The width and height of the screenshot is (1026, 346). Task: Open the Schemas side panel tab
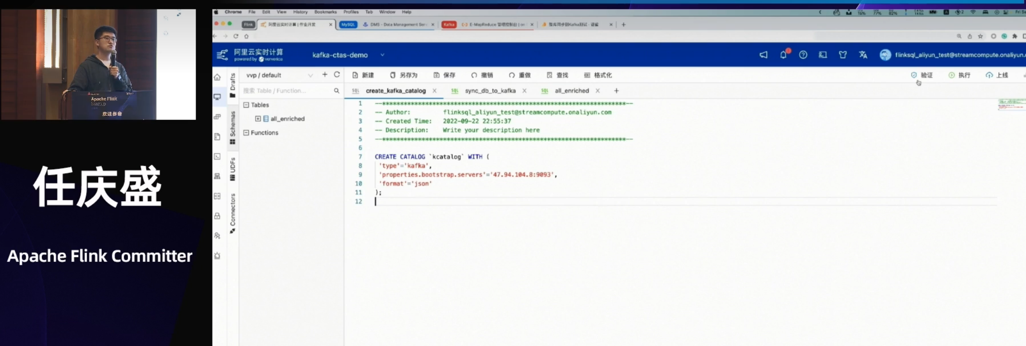click(x=232, y=128)
